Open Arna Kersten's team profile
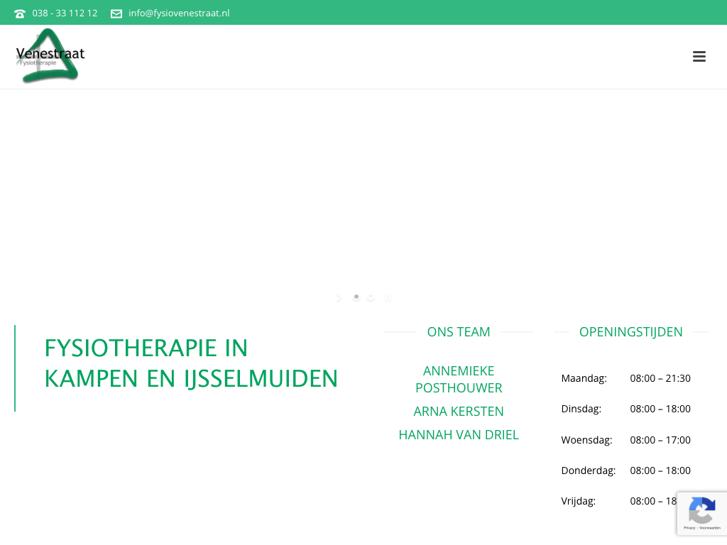This screenshot has height=545, width=727. (x=459, y=412)
